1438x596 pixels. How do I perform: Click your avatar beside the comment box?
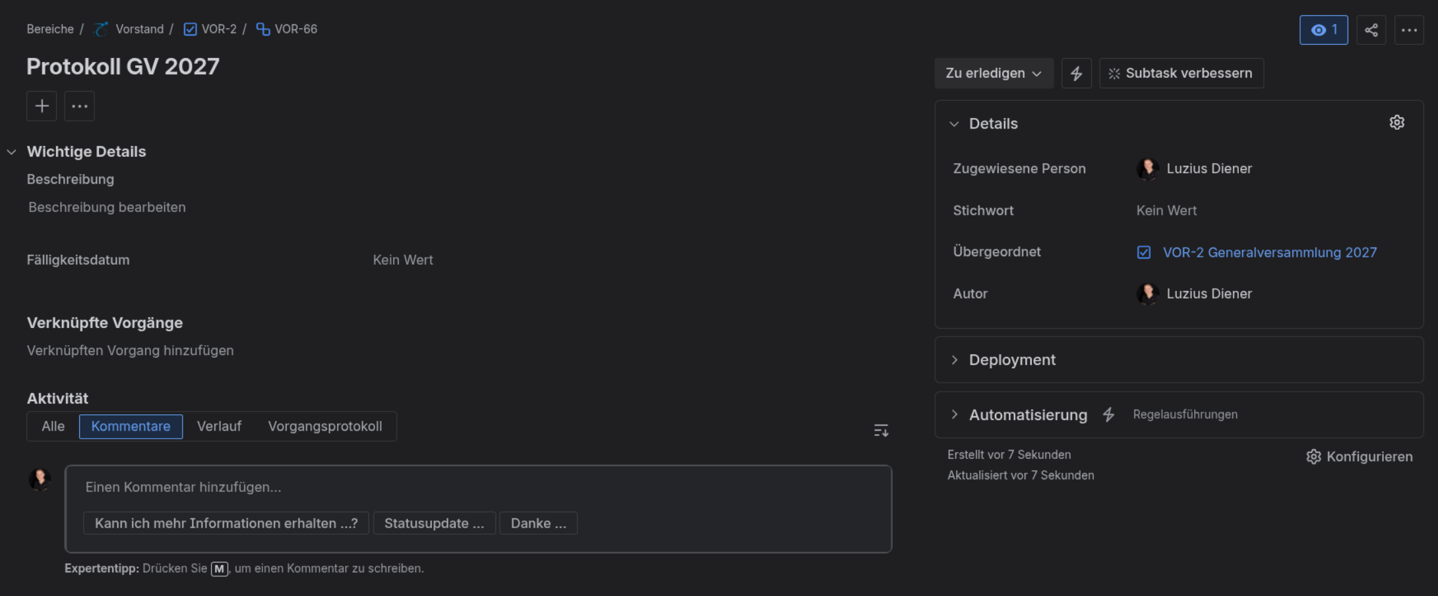[40, 479]
